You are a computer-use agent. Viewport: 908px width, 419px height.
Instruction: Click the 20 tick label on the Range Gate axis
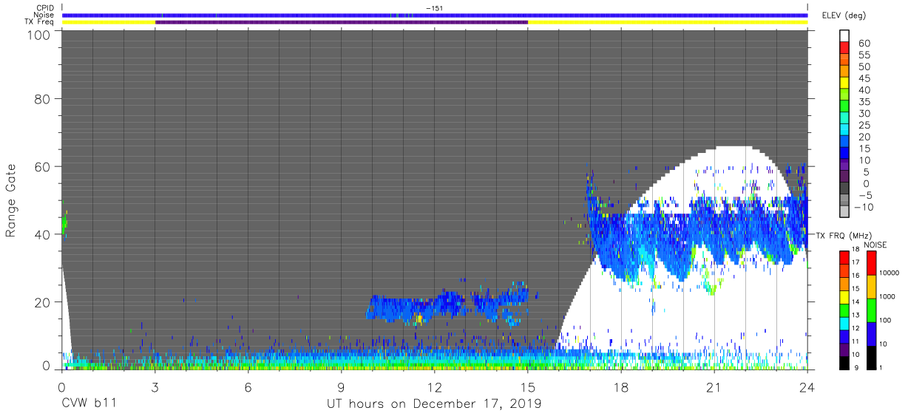point(43,302)
